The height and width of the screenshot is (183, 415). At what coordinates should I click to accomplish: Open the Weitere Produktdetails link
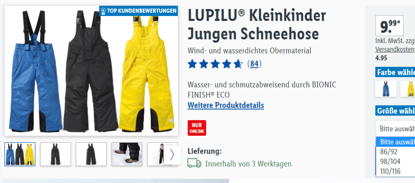(226, 105)
